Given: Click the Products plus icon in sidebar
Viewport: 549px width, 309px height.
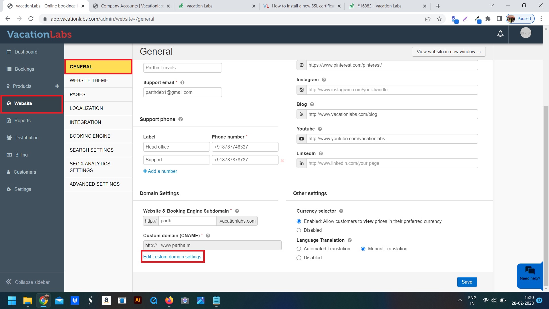Looking at the screenshot, I should click(57, 86).
